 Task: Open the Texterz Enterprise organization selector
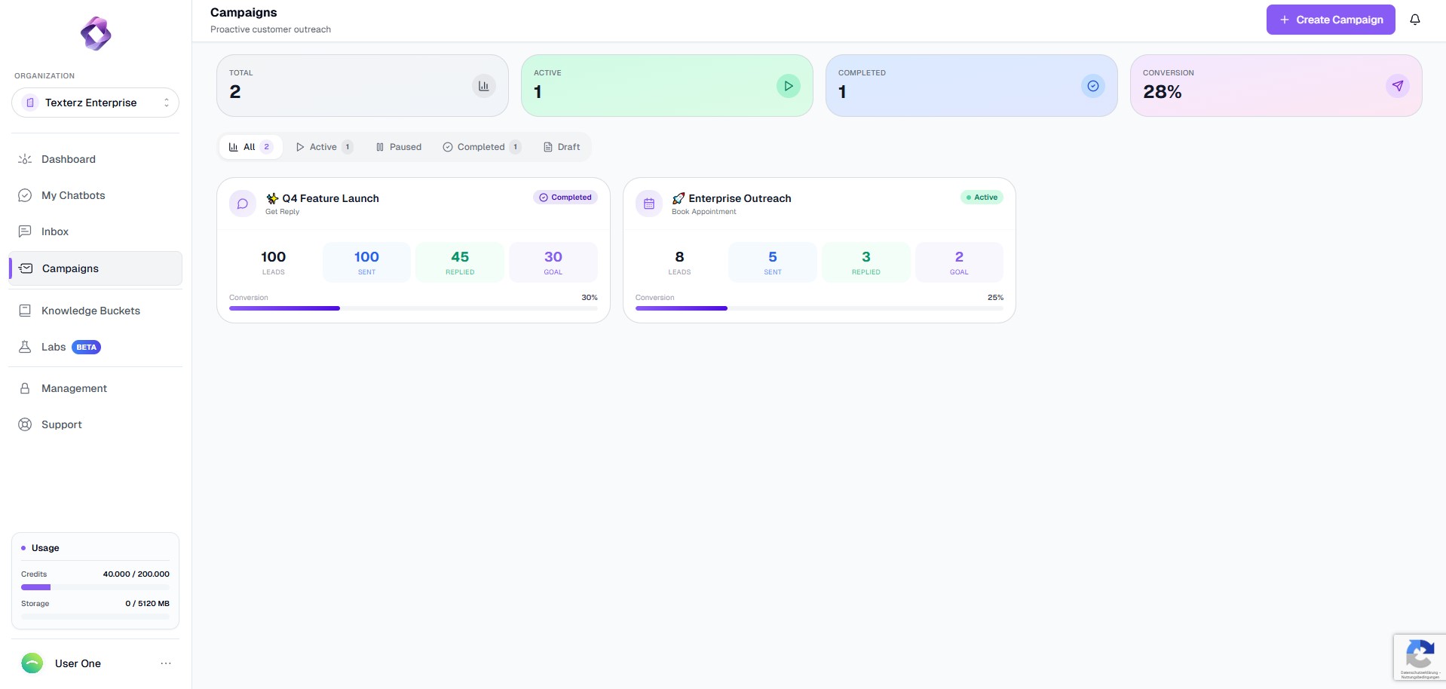pos(95,103)
